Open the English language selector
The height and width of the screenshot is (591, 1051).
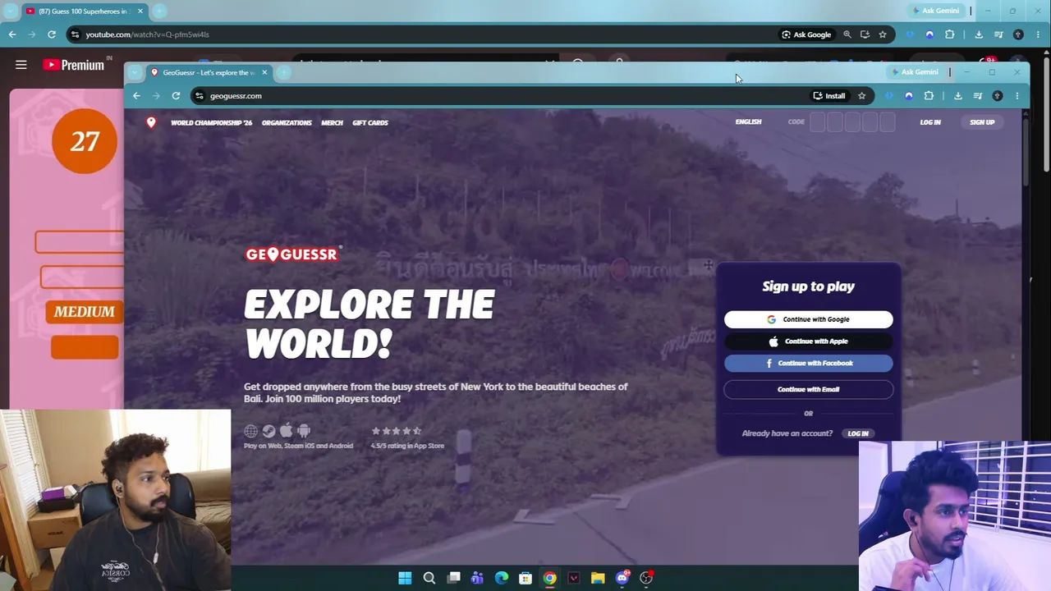click(748, 122)
